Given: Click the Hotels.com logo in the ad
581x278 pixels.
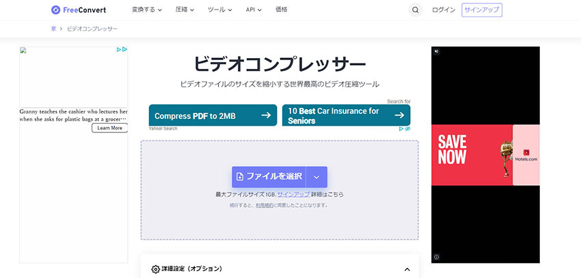Looking at the screenshot, I should [x=526, y=155].
